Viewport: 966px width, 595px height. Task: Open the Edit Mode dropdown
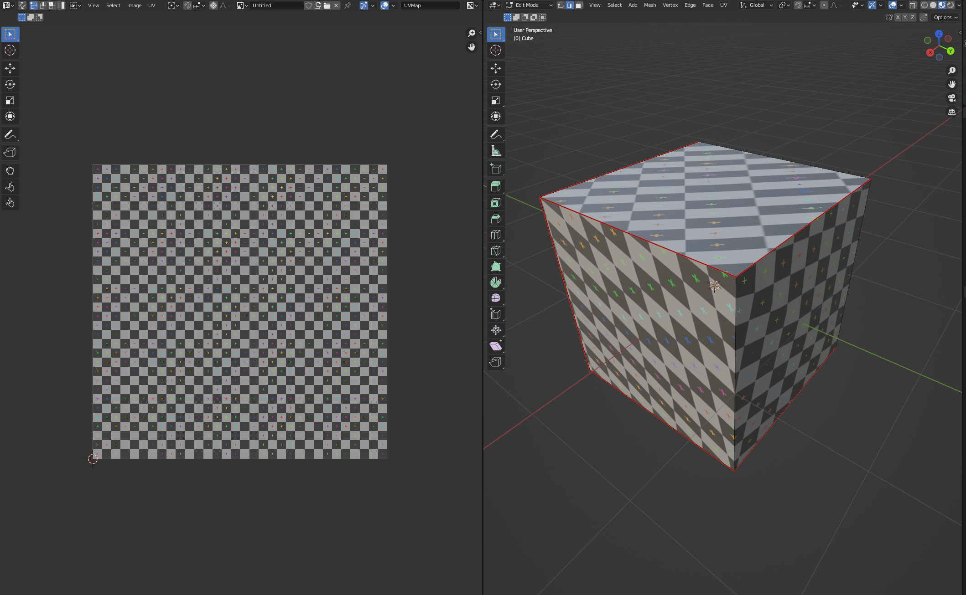pyautogui.click(x=530, y=5)
